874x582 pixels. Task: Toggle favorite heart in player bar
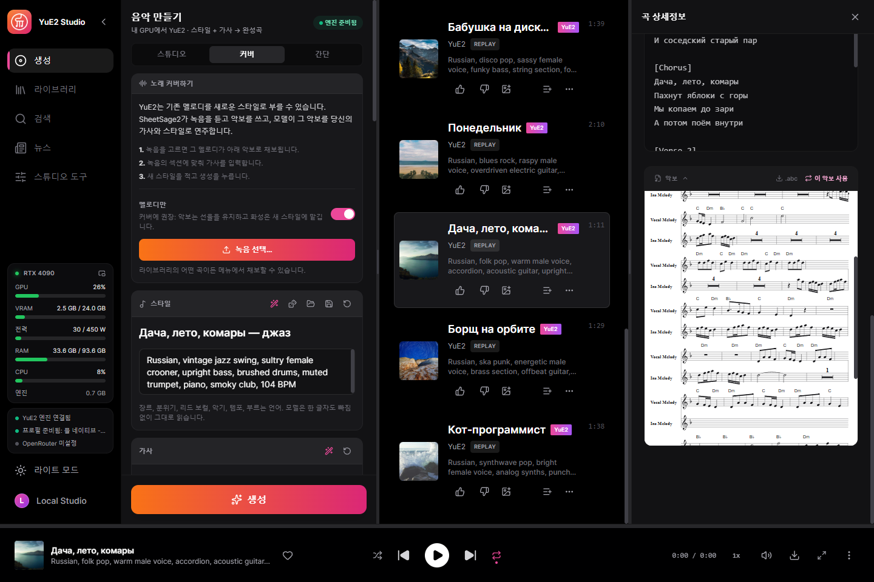click(288, 555)
